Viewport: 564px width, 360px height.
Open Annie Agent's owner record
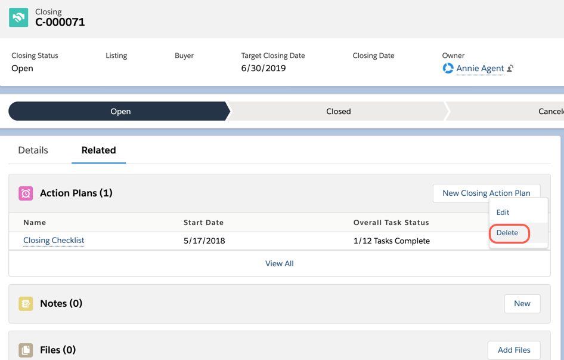(x=481, y=68)
